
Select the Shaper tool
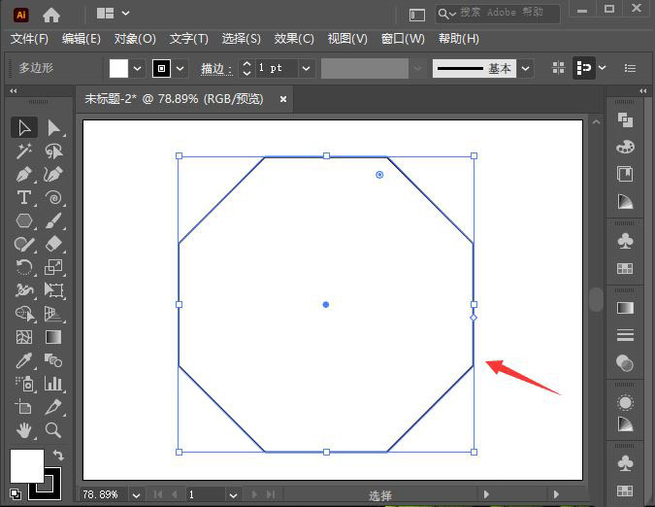[x=24, y=244]
